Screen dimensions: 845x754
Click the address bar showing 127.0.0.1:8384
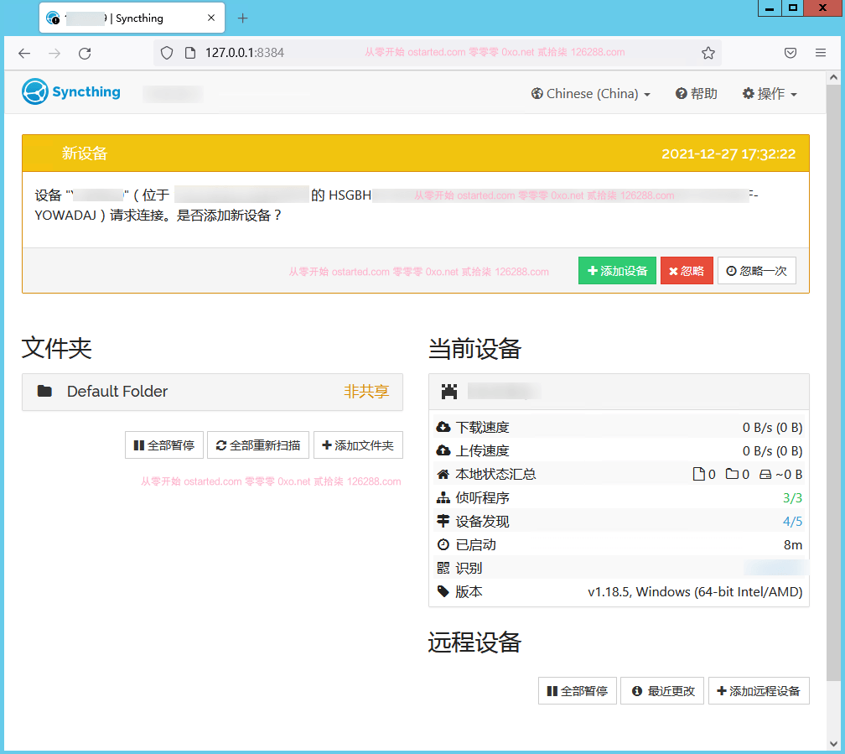437,53
